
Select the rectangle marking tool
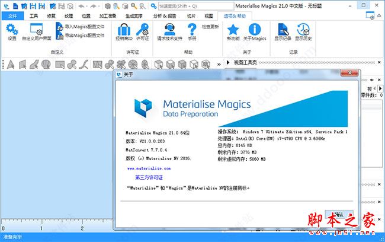(x=60, y=65)
